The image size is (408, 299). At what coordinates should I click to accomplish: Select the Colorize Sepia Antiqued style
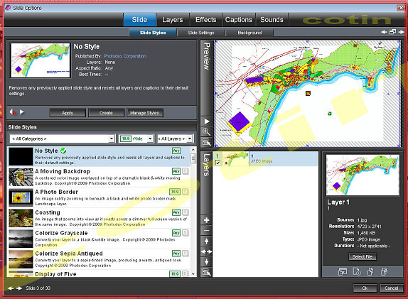coord(99,259)
